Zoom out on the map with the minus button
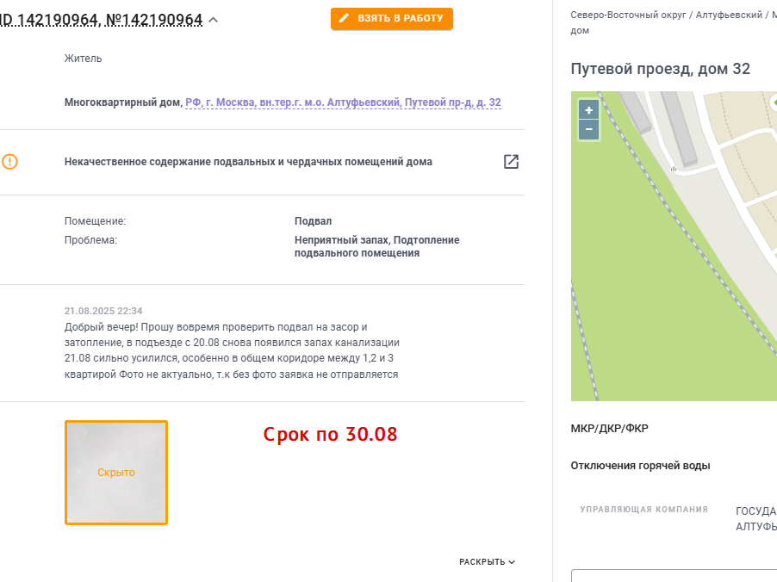This screenshot has height=582, width=777. [588, 130]
